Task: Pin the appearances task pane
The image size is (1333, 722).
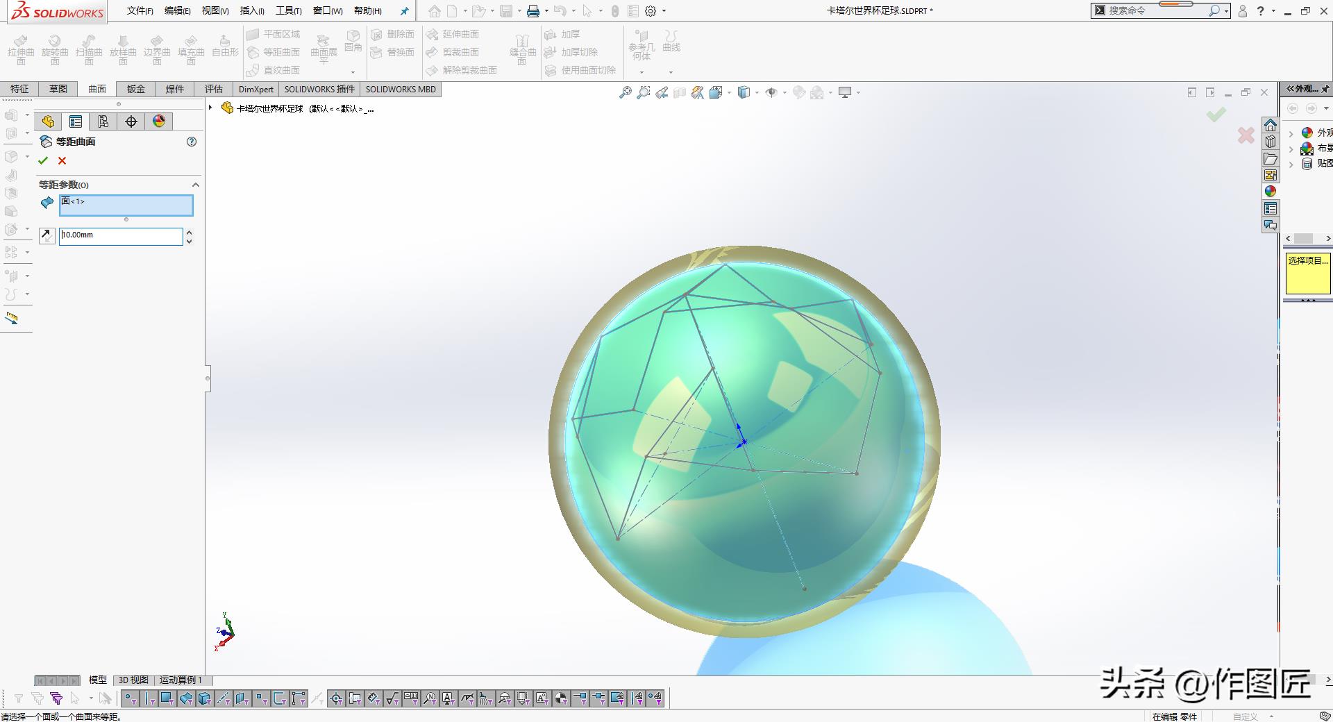Action: tap(1325, 89)
